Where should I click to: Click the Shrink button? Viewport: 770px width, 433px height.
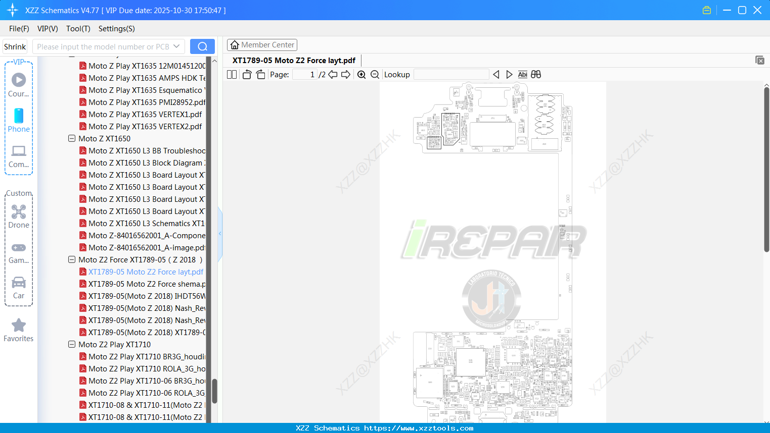15,46
